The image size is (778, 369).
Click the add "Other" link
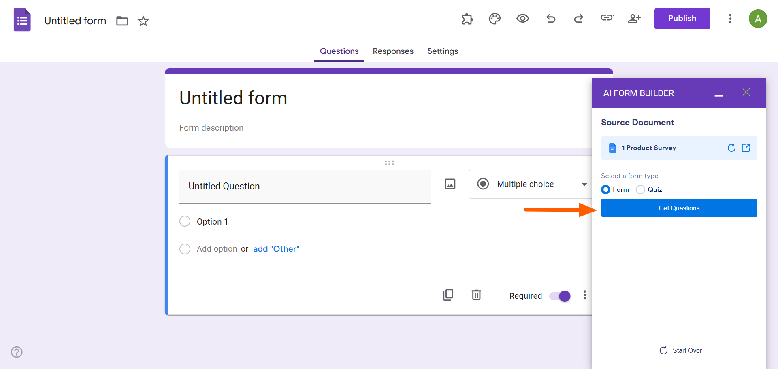pos(276,249)
